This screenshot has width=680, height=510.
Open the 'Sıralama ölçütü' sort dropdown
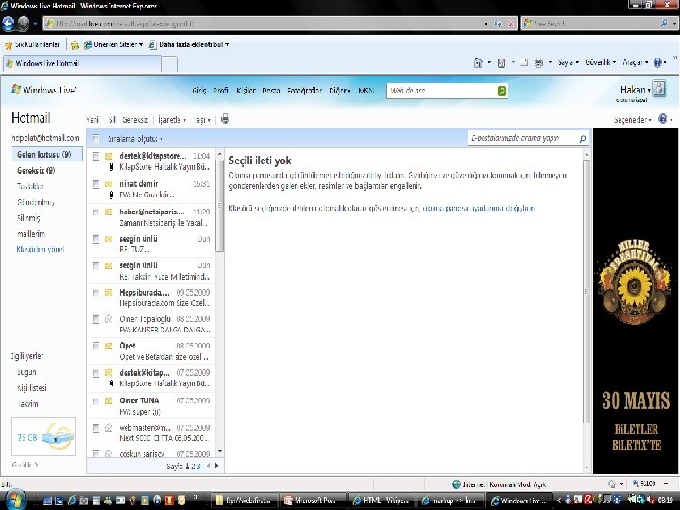135,139
